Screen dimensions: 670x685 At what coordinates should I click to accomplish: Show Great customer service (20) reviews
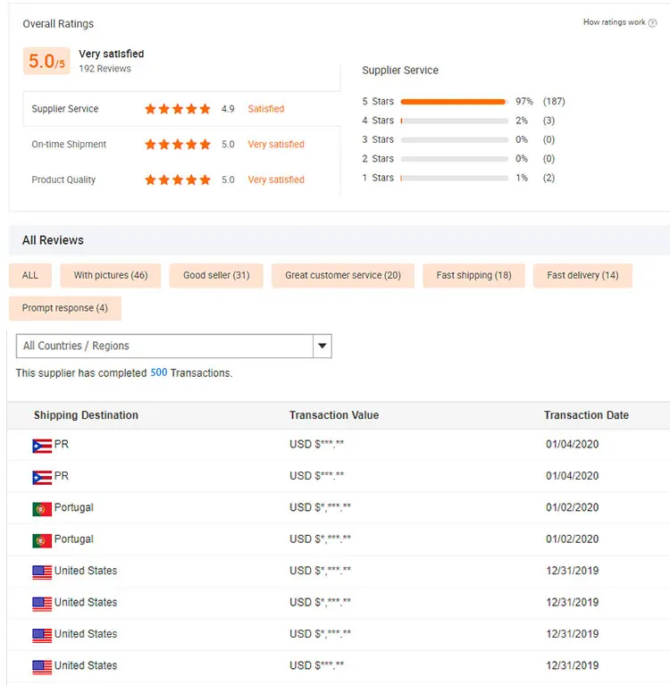pyautogui.click(x=343, y=276)
